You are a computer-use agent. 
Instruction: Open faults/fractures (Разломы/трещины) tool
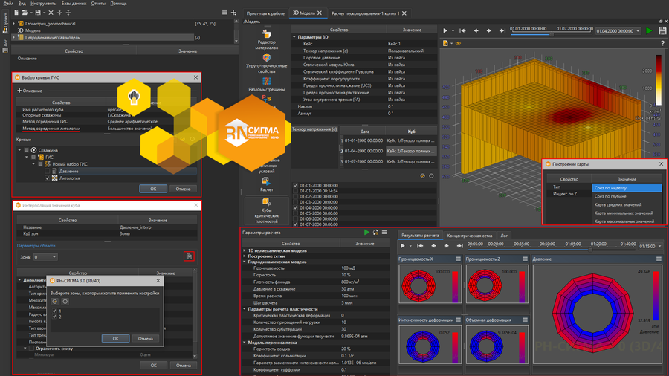[x=266, y=84]
